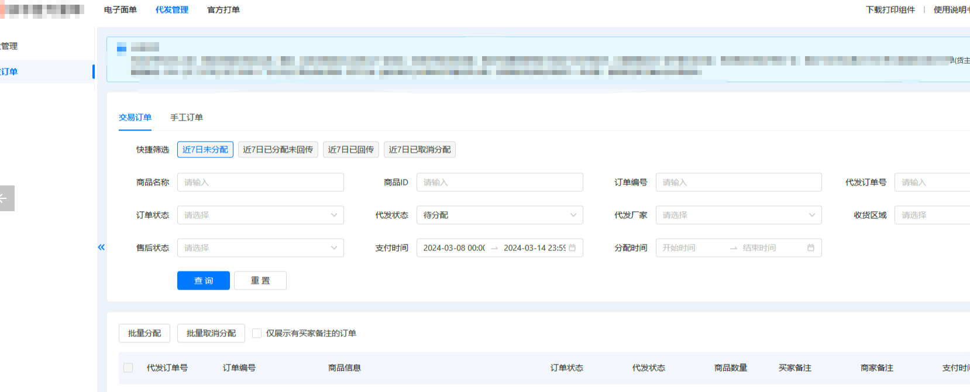Image resolution: width=970 pixels, height=392 pixels.
Task: Open the 管理 sidebar item
Action: pyautogui.click(x=47, y=46)
